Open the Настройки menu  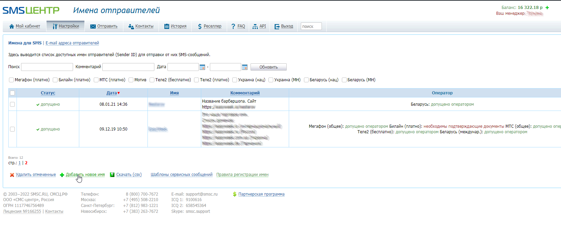69,27
